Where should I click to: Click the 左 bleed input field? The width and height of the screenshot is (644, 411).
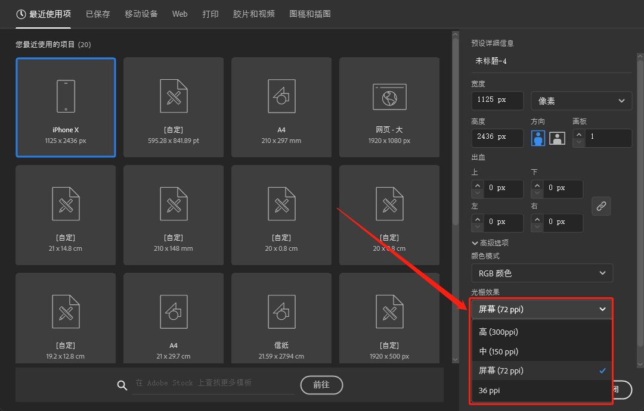coord(503,223)
